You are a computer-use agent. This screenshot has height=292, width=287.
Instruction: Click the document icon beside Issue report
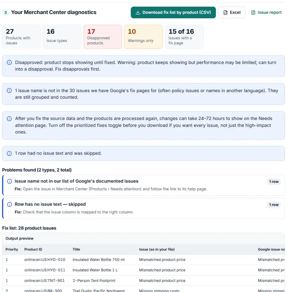[253, 13]
